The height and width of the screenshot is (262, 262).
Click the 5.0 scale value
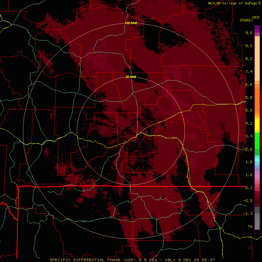pyautogui.click(x=249, y=110)
